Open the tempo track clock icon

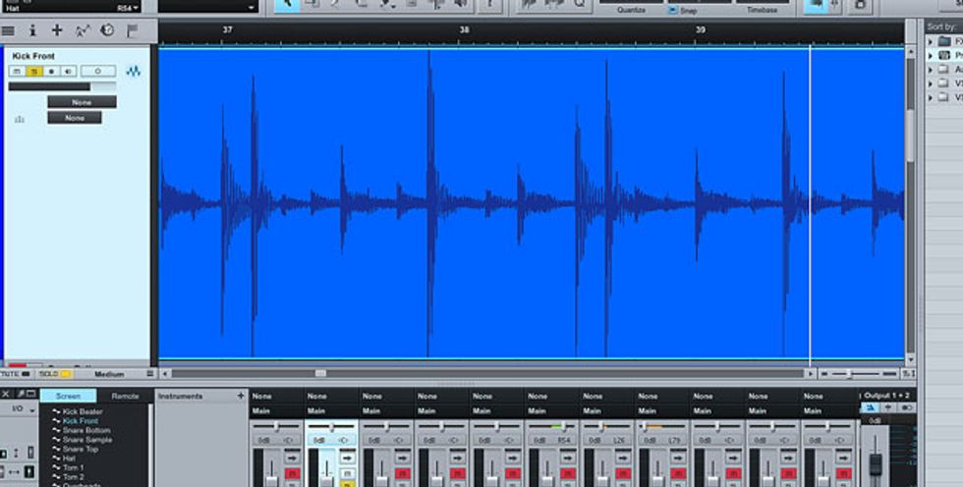tap(107, 30)
